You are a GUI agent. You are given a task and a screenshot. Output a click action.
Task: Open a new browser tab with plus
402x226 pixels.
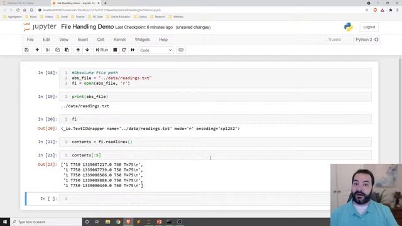105,3
